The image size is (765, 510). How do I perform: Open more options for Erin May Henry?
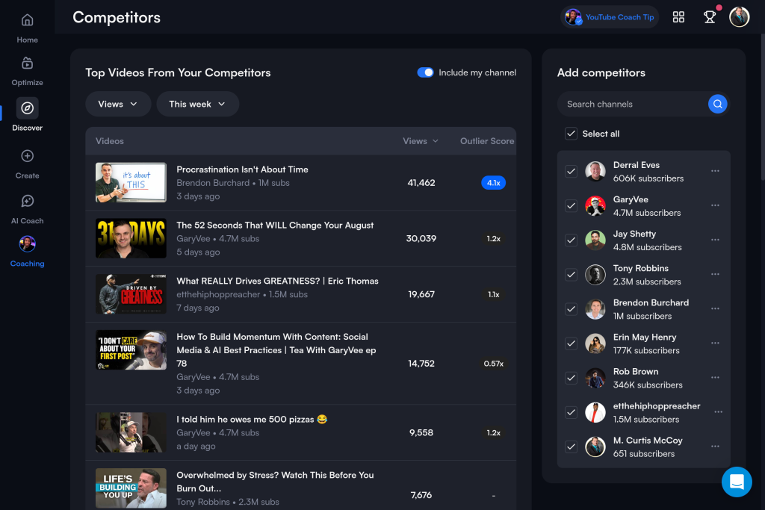(x=715, y=343)
